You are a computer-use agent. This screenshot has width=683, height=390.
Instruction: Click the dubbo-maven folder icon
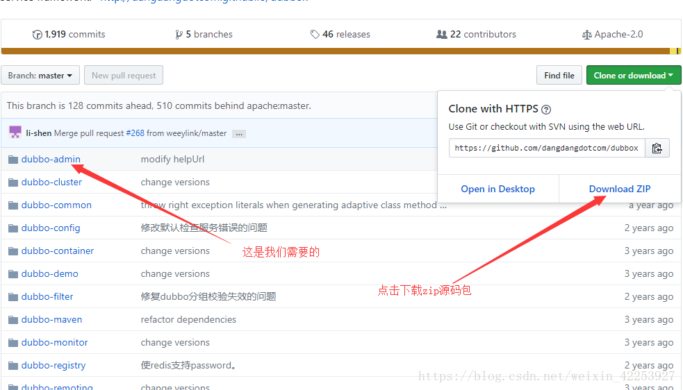13,320
